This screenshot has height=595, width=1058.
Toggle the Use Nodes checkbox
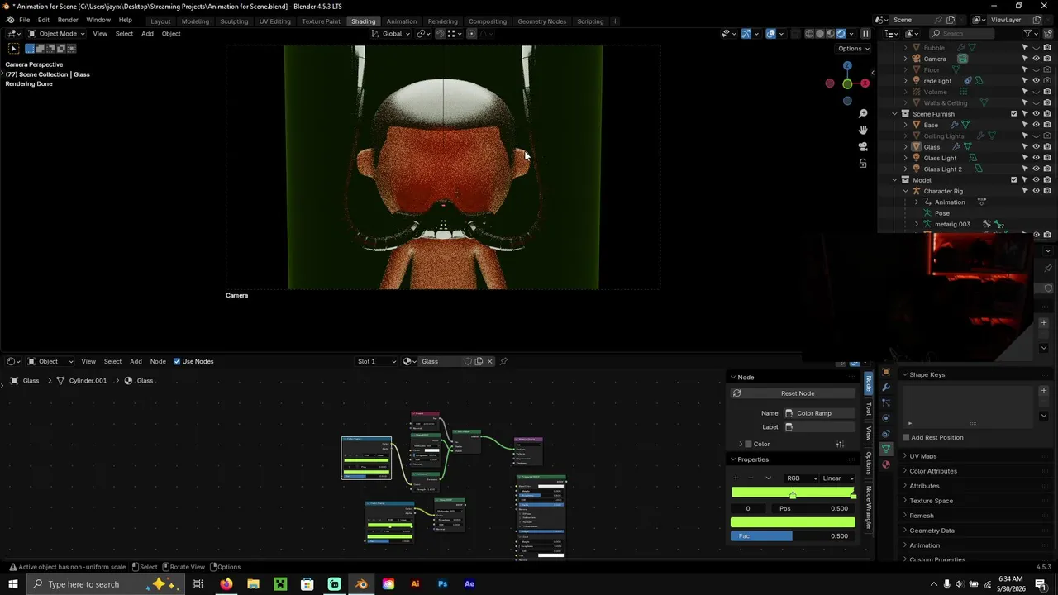176,361
